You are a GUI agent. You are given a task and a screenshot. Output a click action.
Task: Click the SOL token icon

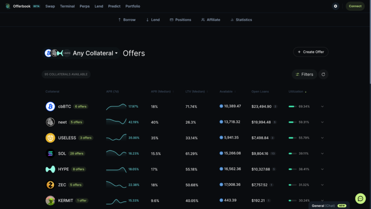pos(50,154)
